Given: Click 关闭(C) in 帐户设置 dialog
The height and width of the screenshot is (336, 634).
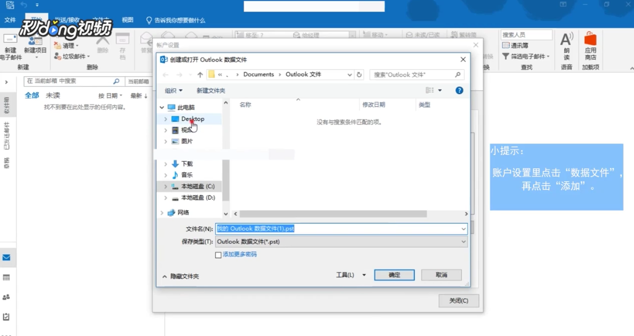Looking at the screenshot, I should click(x=459, y=301).
